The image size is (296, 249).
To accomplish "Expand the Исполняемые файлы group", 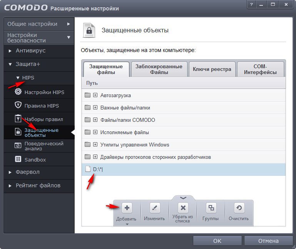I will point(95,132).
